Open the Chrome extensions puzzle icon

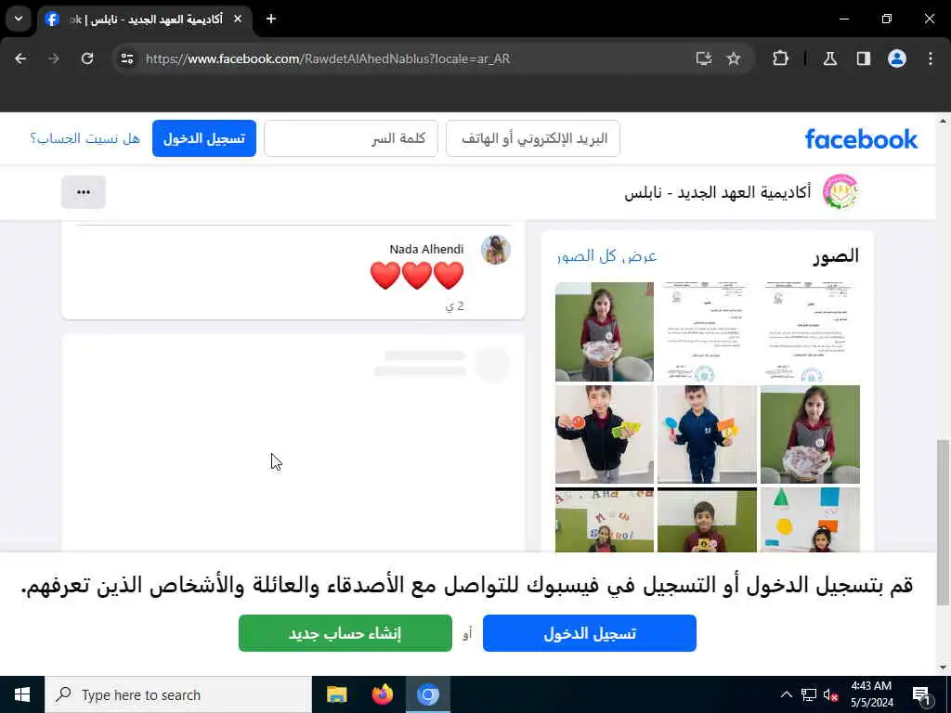click(x=780, y=58)
